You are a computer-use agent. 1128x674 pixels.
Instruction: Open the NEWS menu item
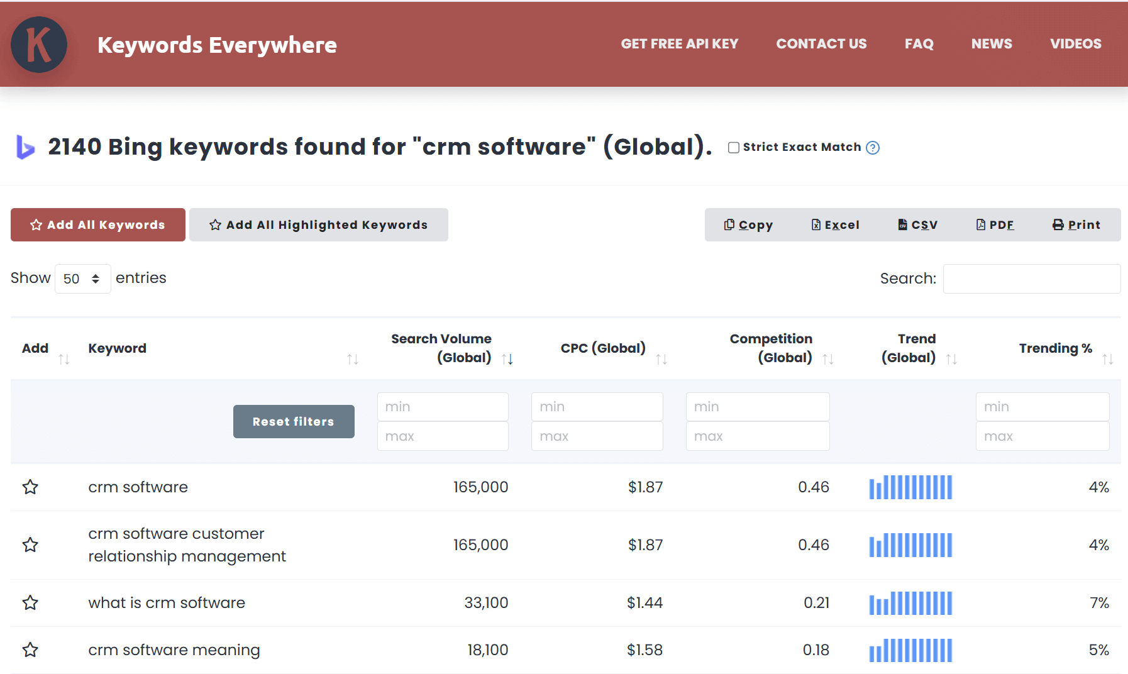(992, 44)
